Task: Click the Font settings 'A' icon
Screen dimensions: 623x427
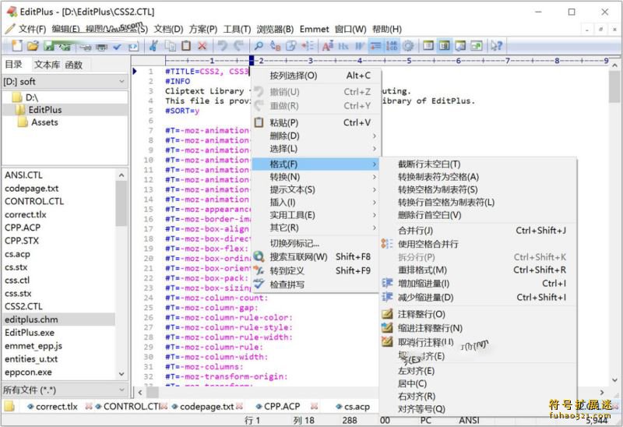Action: coord(327,46)
